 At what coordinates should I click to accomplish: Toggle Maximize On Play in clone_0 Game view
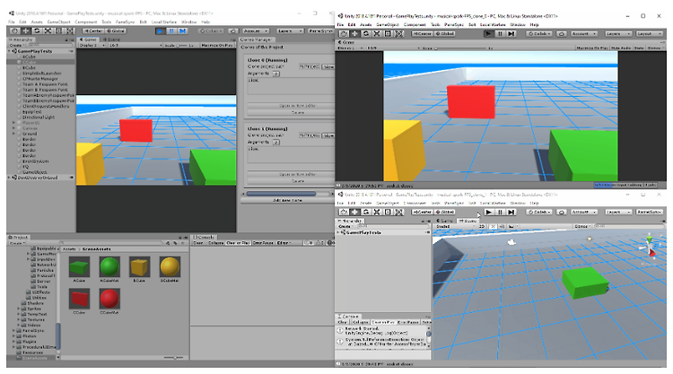click(x=592, y=48)
